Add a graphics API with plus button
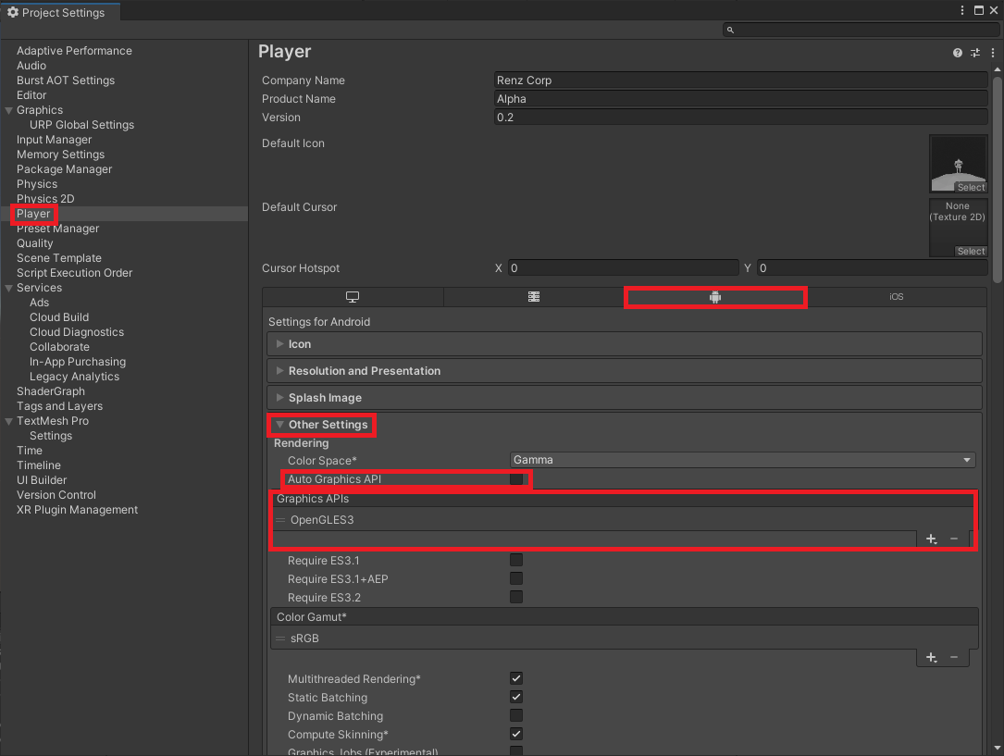The width and height of the screenshot is (1004, 756). [x=932, y=539]
